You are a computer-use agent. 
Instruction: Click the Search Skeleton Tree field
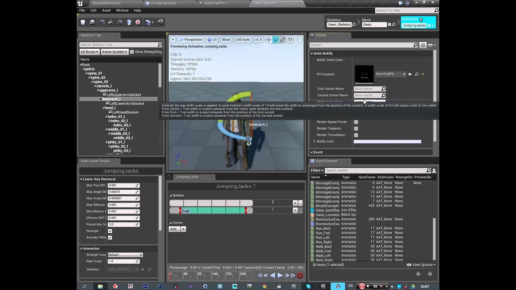121,45
